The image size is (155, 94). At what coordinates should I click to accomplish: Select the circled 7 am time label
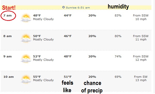(7, 15)
